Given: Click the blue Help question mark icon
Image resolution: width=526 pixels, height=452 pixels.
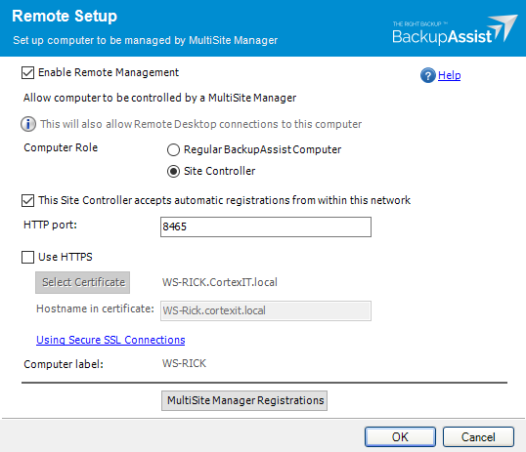Looking at the screenshot, I should tap(427, 75).
